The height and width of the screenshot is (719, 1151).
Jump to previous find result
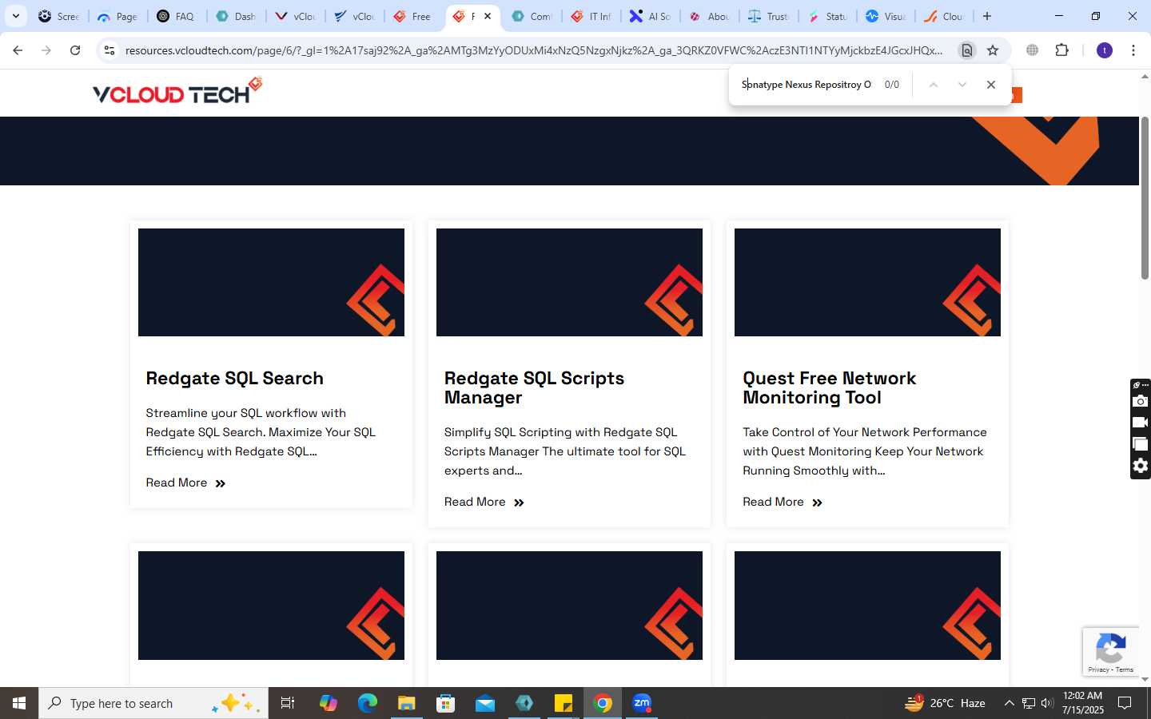[x=933, y=85]
